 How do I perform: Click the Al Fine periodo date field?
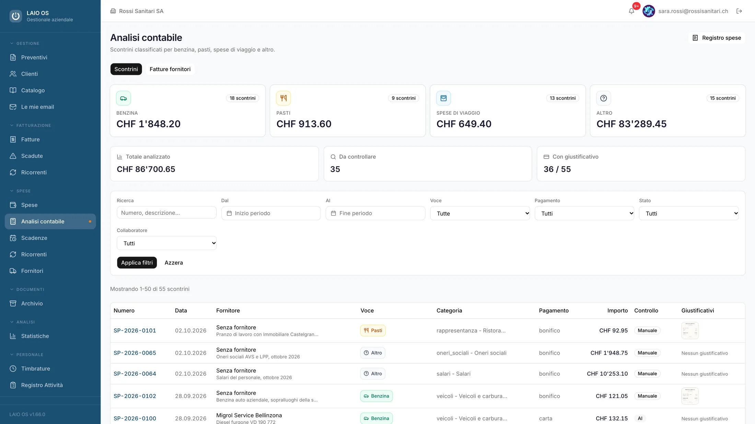tap(375, 213)
